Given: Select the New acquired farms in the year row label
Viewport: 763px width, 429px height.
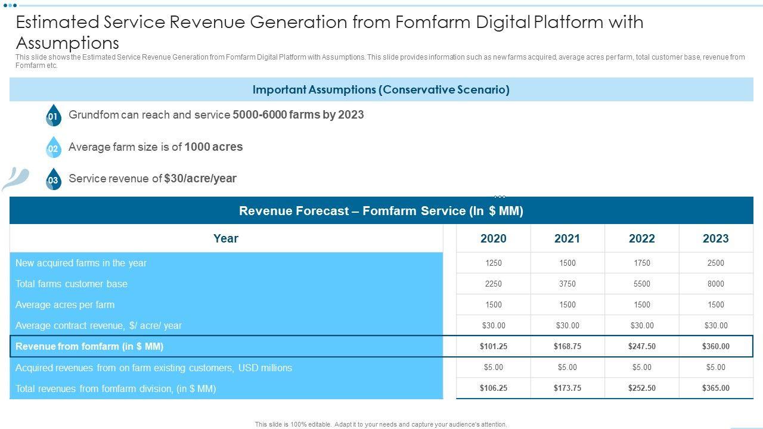Looking at the screenshot, I should (81, 263).
